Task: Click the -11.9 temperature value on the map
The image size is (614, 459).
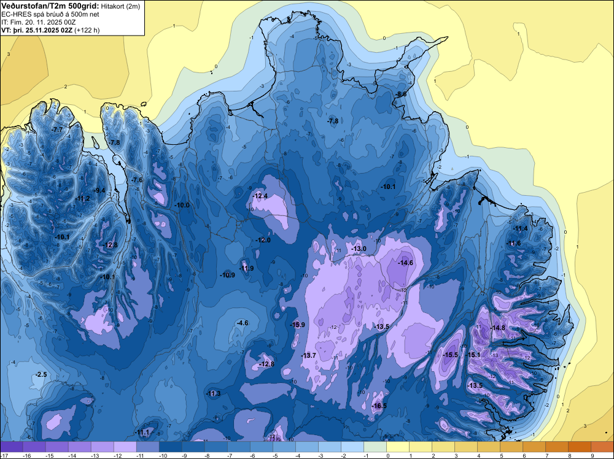Action: point(246,268)
